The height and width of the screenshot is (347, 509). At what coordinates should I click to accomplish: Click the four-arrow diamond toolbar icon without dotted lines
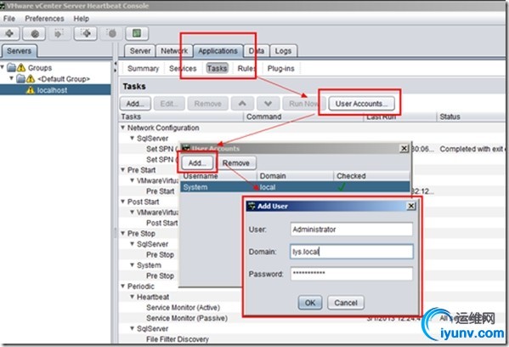coord(9,33)
